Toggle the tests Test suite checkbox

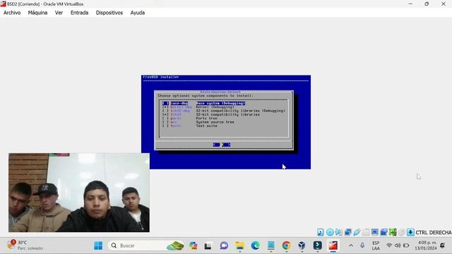[x=165, y=126]
